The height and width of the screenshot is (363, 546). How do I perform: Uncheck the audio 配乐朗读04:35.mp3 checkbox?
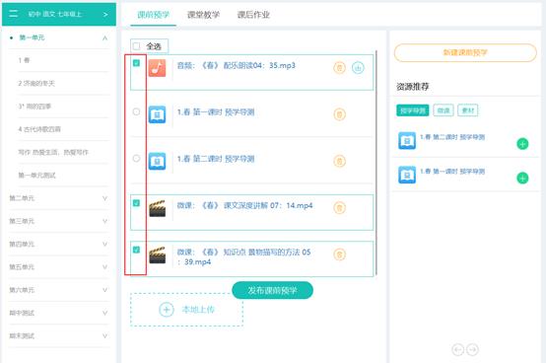[x=136, y=63]
